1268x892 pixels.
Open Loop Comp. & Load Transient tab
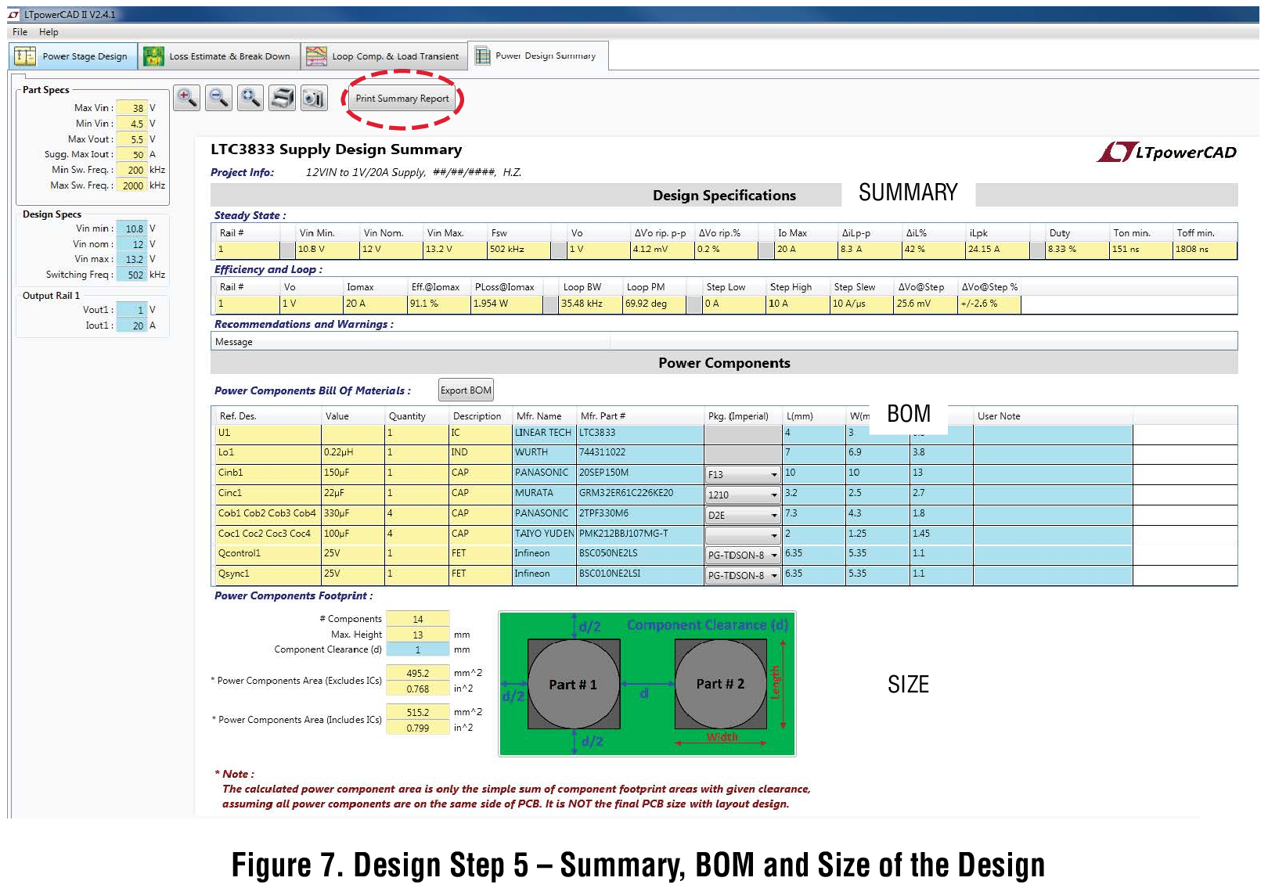click(384, 56)
